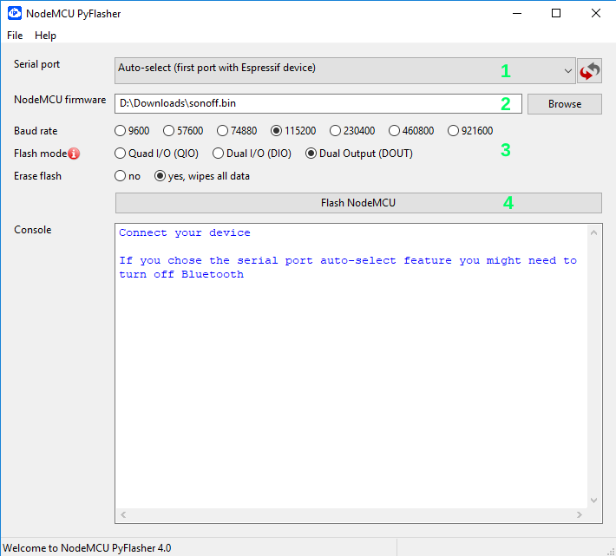Click the 'NodeMCU firmware' label

coord(60,100)
